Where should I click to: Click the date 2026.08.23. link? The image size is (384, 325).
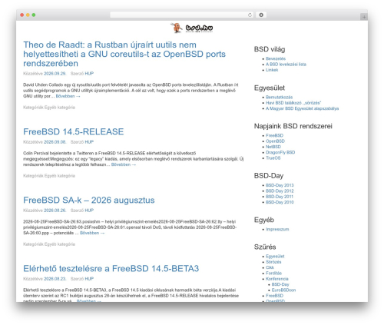point(55,279)
